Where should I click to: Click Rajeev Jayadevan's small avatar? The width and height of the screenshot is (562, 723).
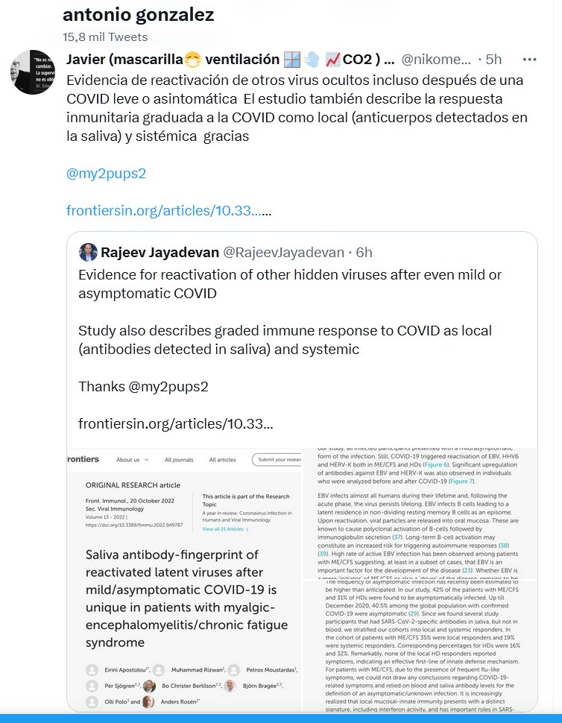point(88,252)
